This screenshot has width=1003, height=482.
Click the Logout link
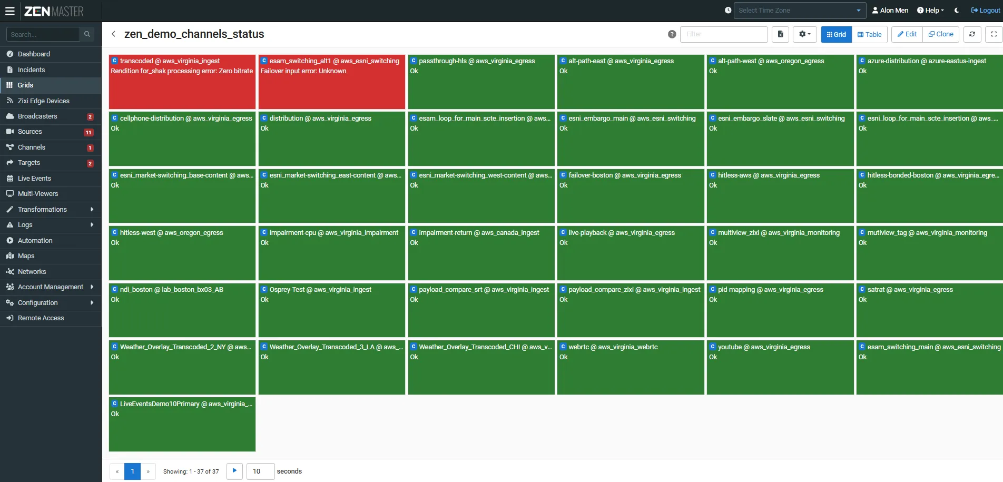(x=986, y=11)
